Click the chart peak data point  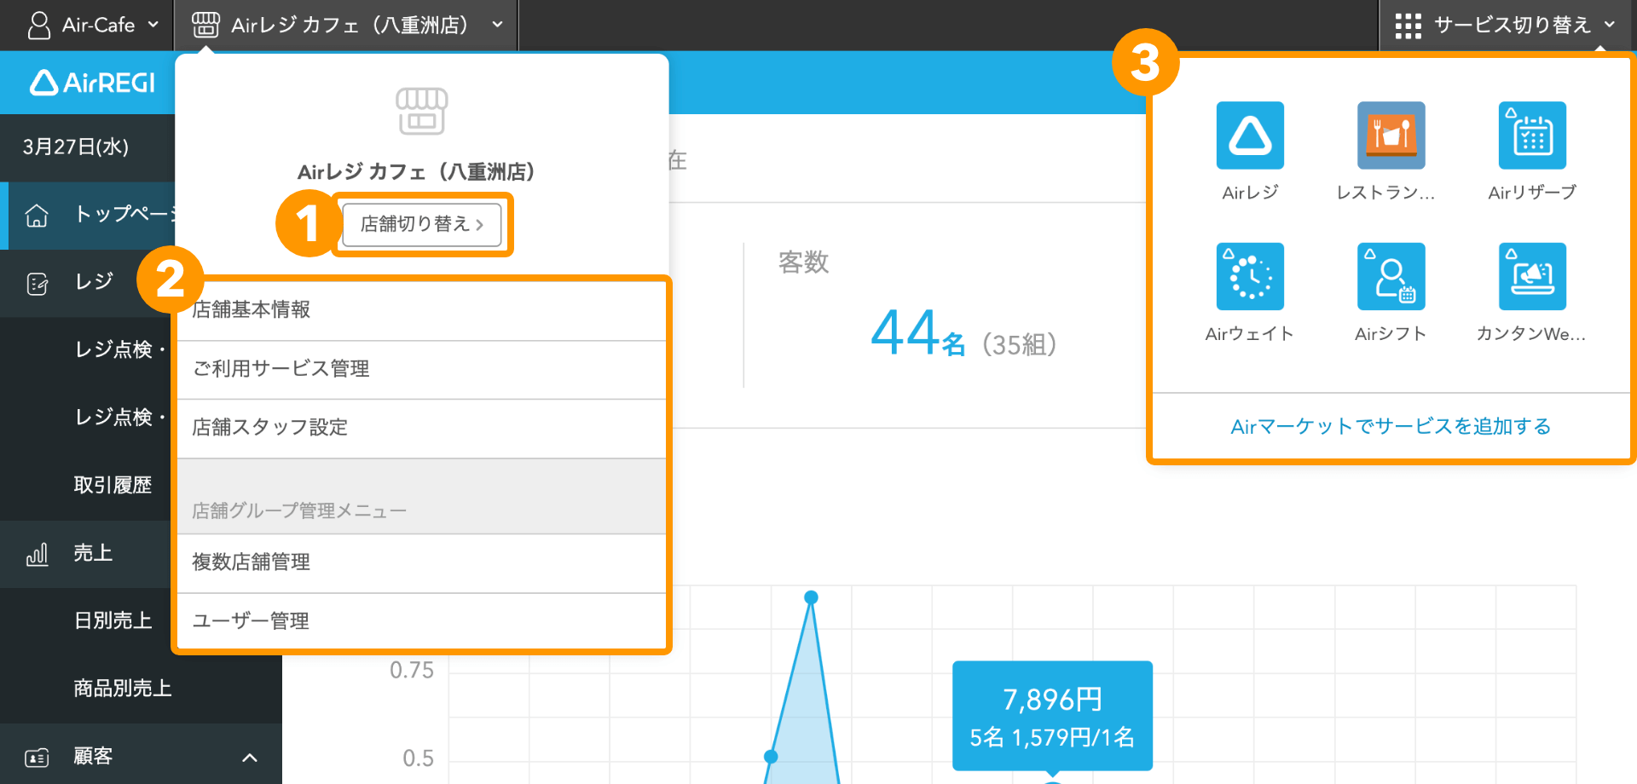click(811, 597)
